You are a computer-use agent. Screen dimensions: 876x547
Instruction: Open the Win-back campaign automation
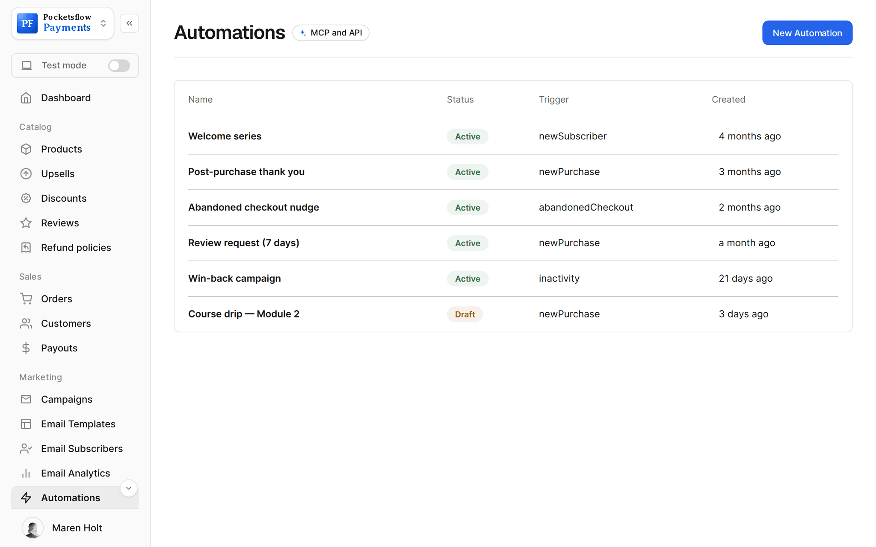[234, 278]
